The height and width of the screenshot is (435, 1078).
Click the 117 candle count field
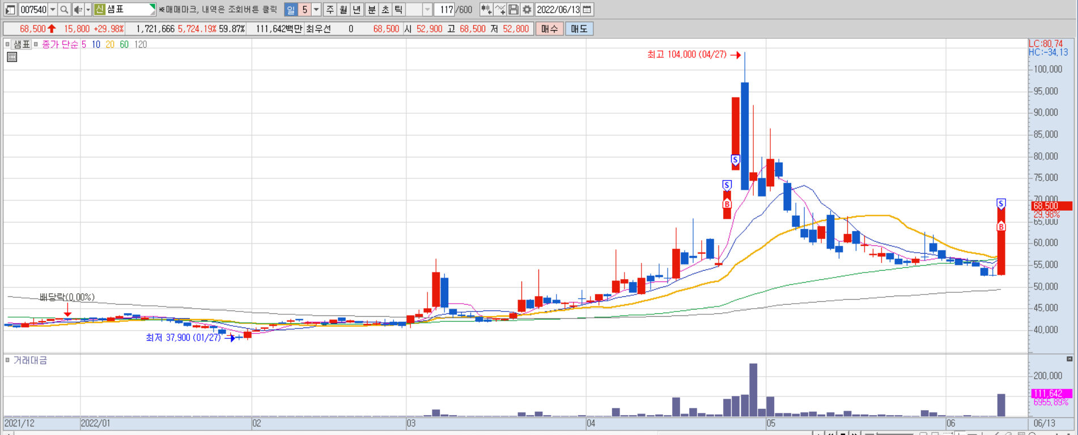[445, 10]
